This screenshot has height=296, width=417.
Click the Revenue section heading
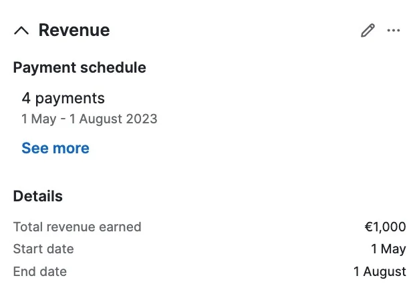click(74, 30)
